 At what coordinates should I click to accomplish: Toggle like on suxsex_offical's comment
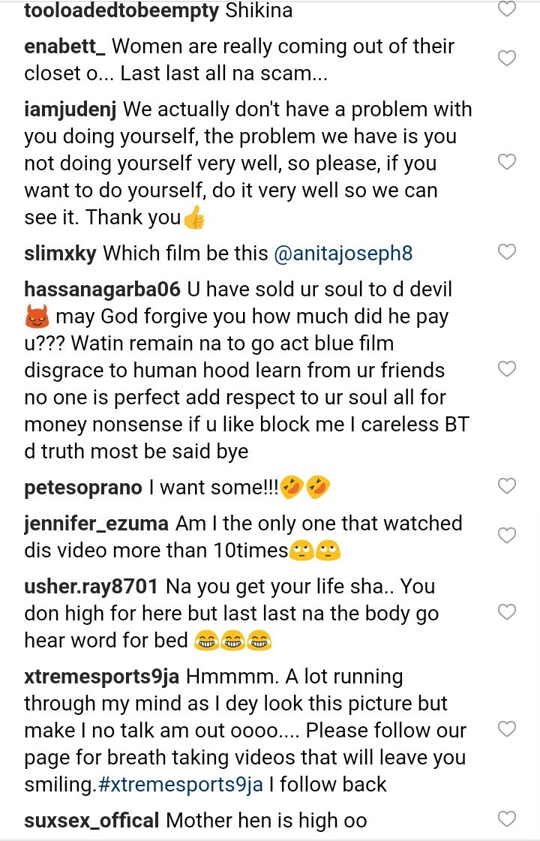(x=508, y=818)
